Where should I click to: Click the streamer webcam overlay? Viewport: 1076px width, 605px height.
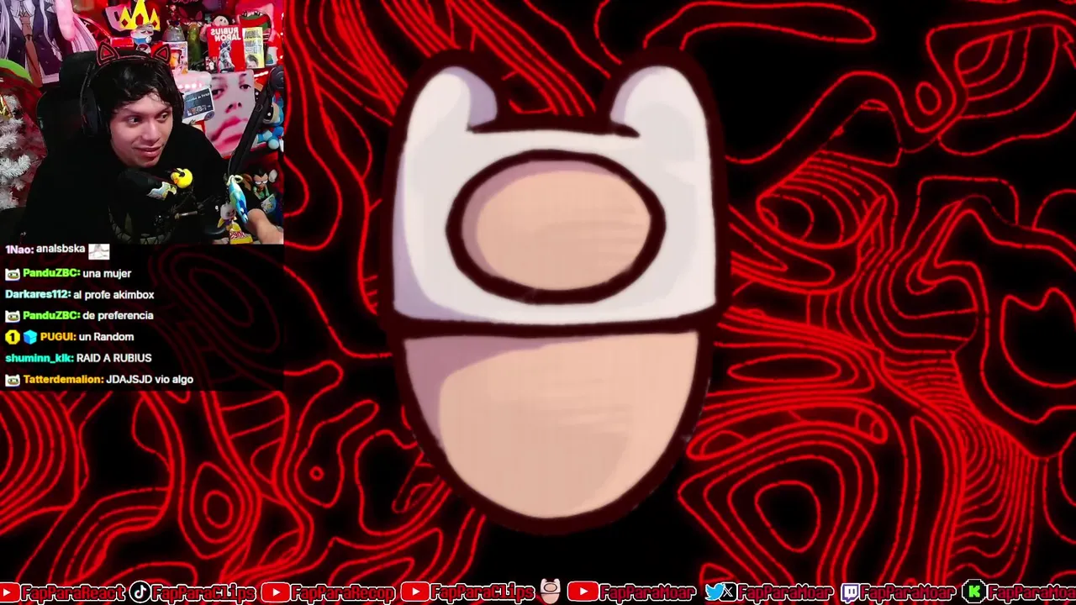[141, 121]
